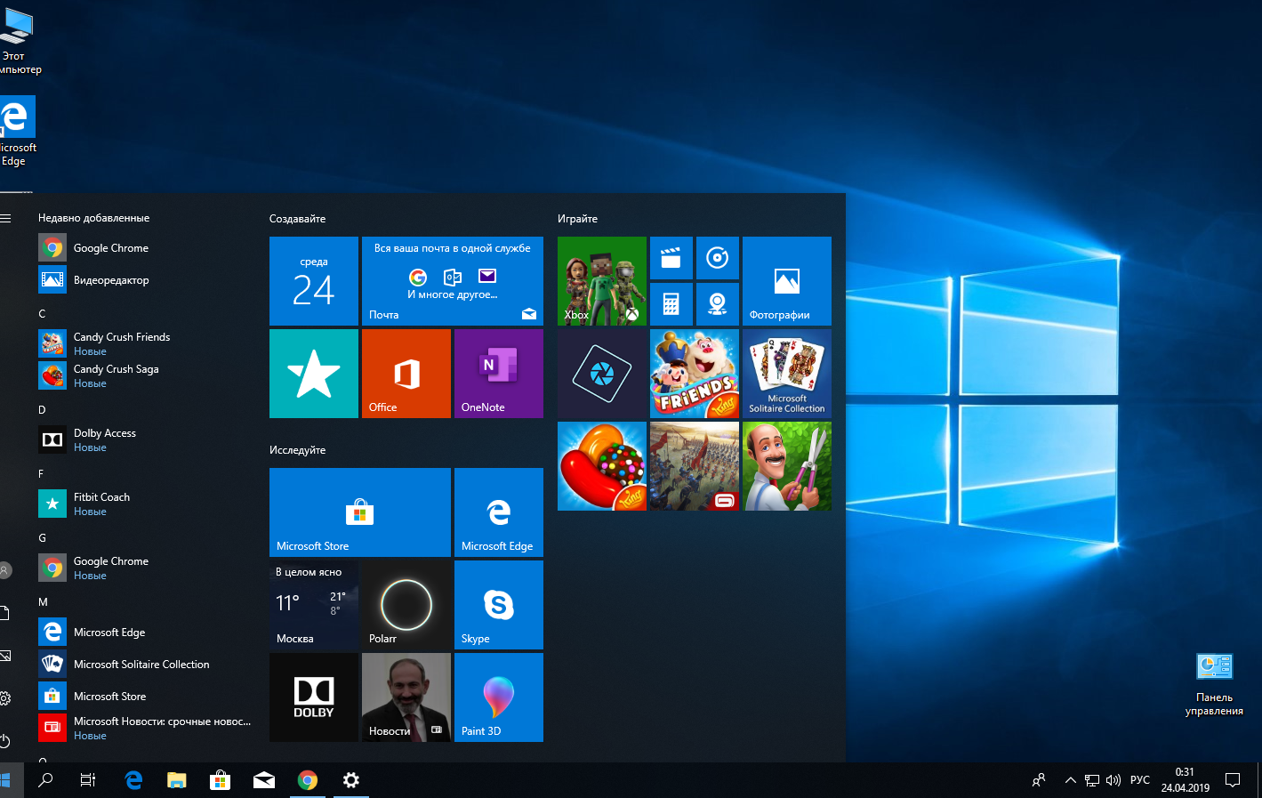1262x798 pixels.
Task: Launch the Paint 3D tile
Action: coord(499,697)
